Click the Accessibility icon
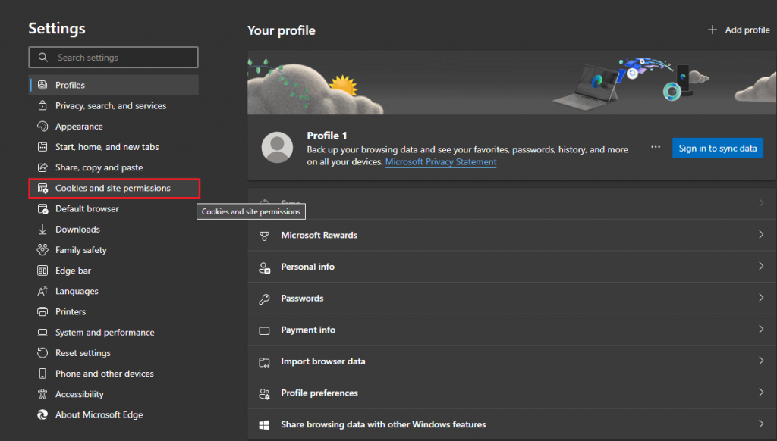The image size is (777, 441). (42, 394)
